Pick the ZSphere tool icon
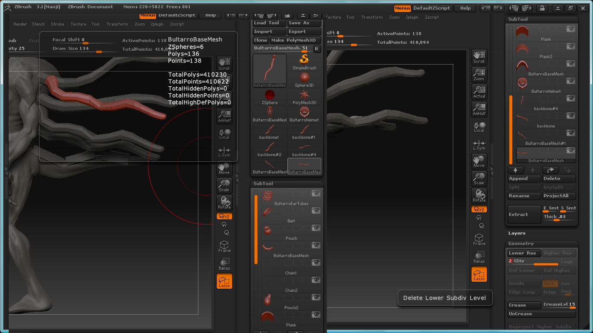This screenshot has height=333, width=593. pyautogui.click(x=270, y=95)
